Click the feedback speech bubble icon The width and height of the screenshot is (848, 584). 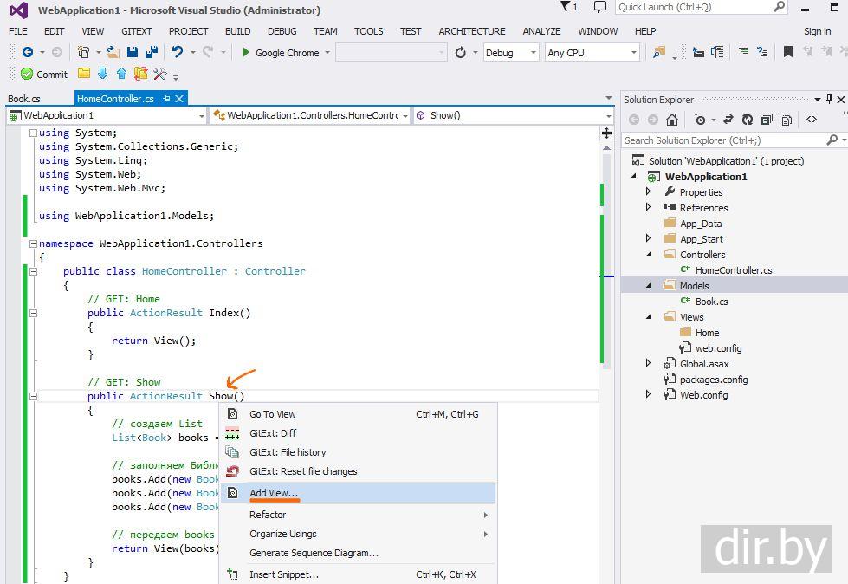tap(600, 8)
